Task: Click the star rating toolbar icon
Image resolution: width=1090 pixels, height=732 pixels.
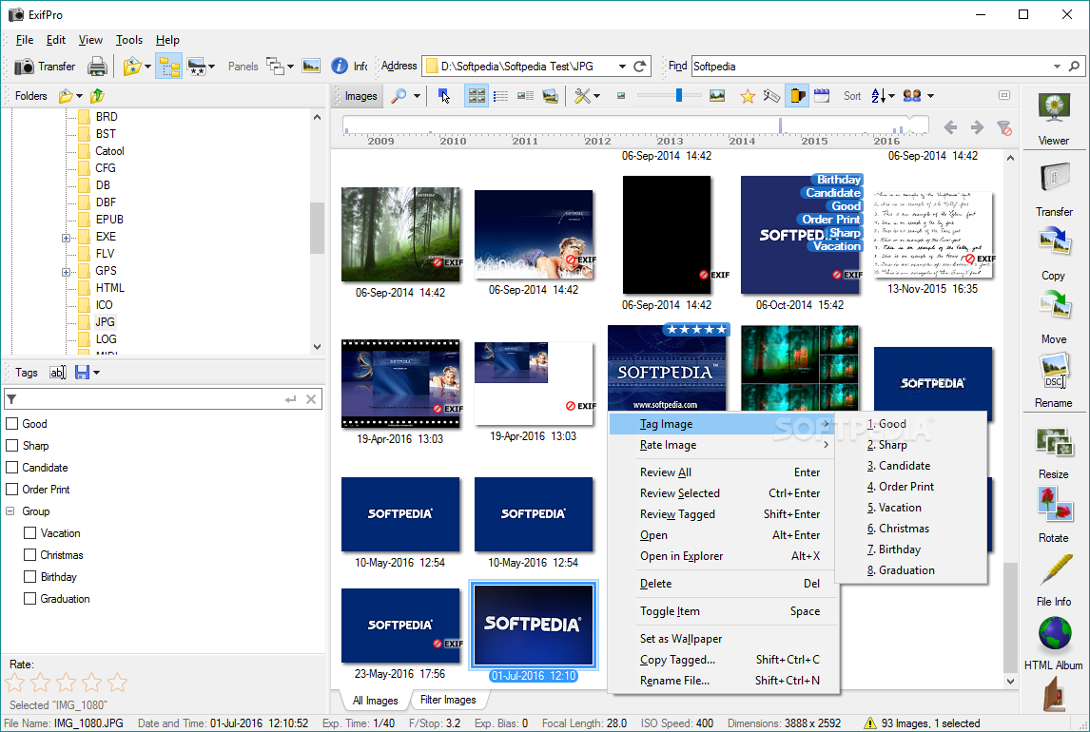Action: coord(748,96)
